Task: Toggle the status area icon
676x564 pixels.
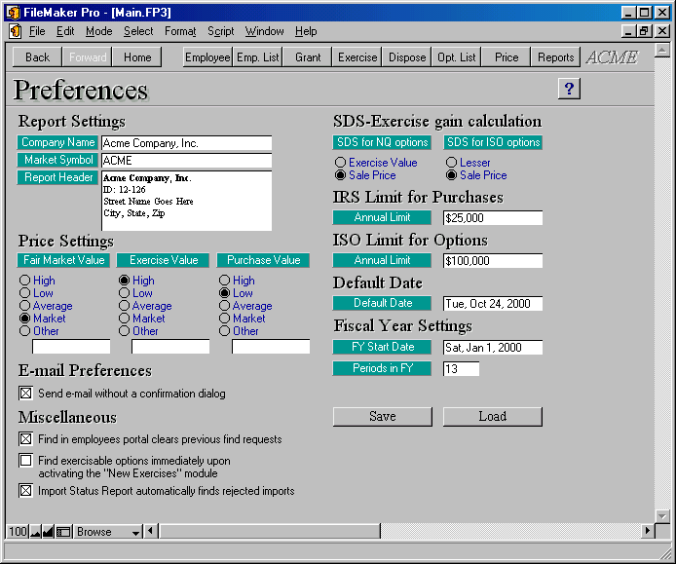Action: coord(63,532)
